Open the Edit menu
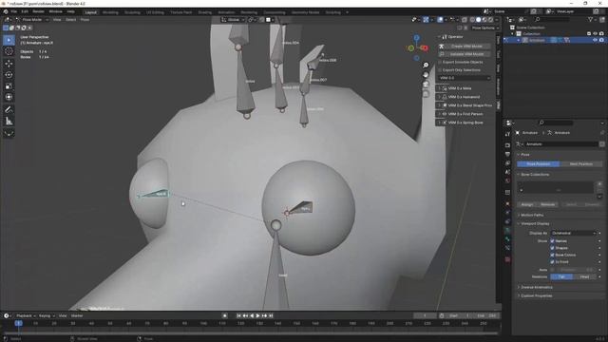The height and width of the screenshot is (342, 608). coord(25,11)
